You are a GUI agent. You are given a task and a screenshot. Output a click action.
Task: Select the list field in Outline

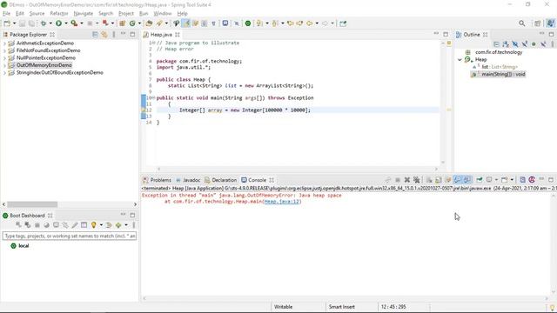[x=495, y=67]
